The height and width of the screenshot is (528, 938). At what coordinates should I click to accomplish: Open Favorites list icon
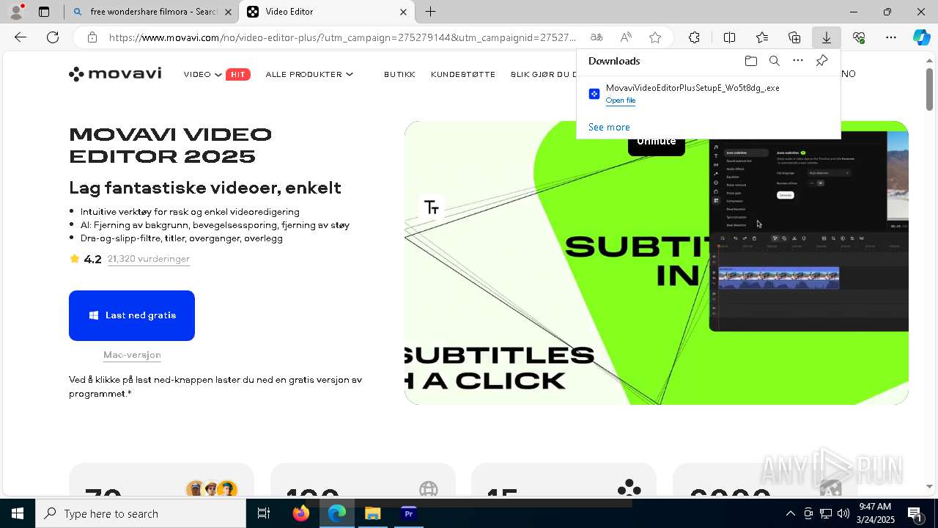(x=762, y=37)
